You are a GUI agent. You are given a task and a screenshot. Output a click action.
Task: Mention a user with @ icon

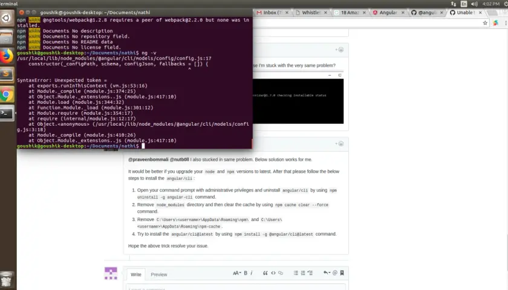(335, 273)
